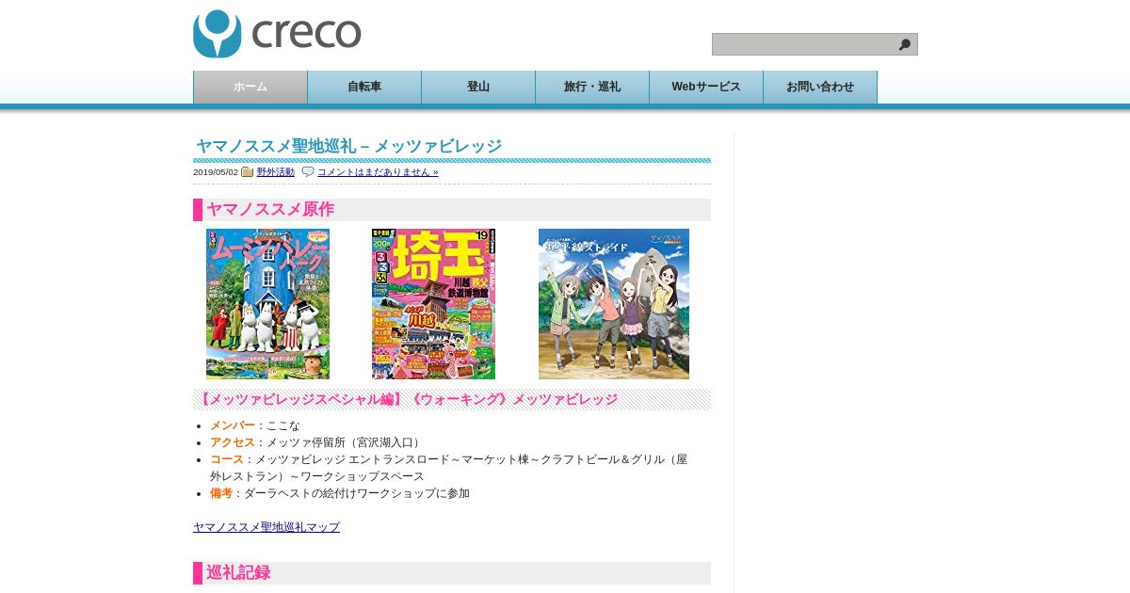This screenshot has width=1130, height=593.
Task: Open the ヤマノススメ anime girls cover image
Action: [x=614, y=304]
